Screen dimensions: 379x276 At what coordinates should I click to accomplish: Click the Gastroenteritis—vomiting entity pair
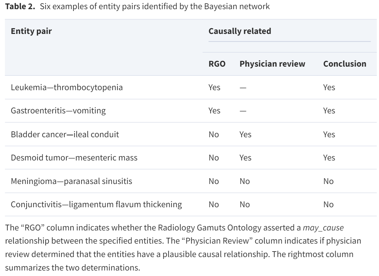coord(58,111)
